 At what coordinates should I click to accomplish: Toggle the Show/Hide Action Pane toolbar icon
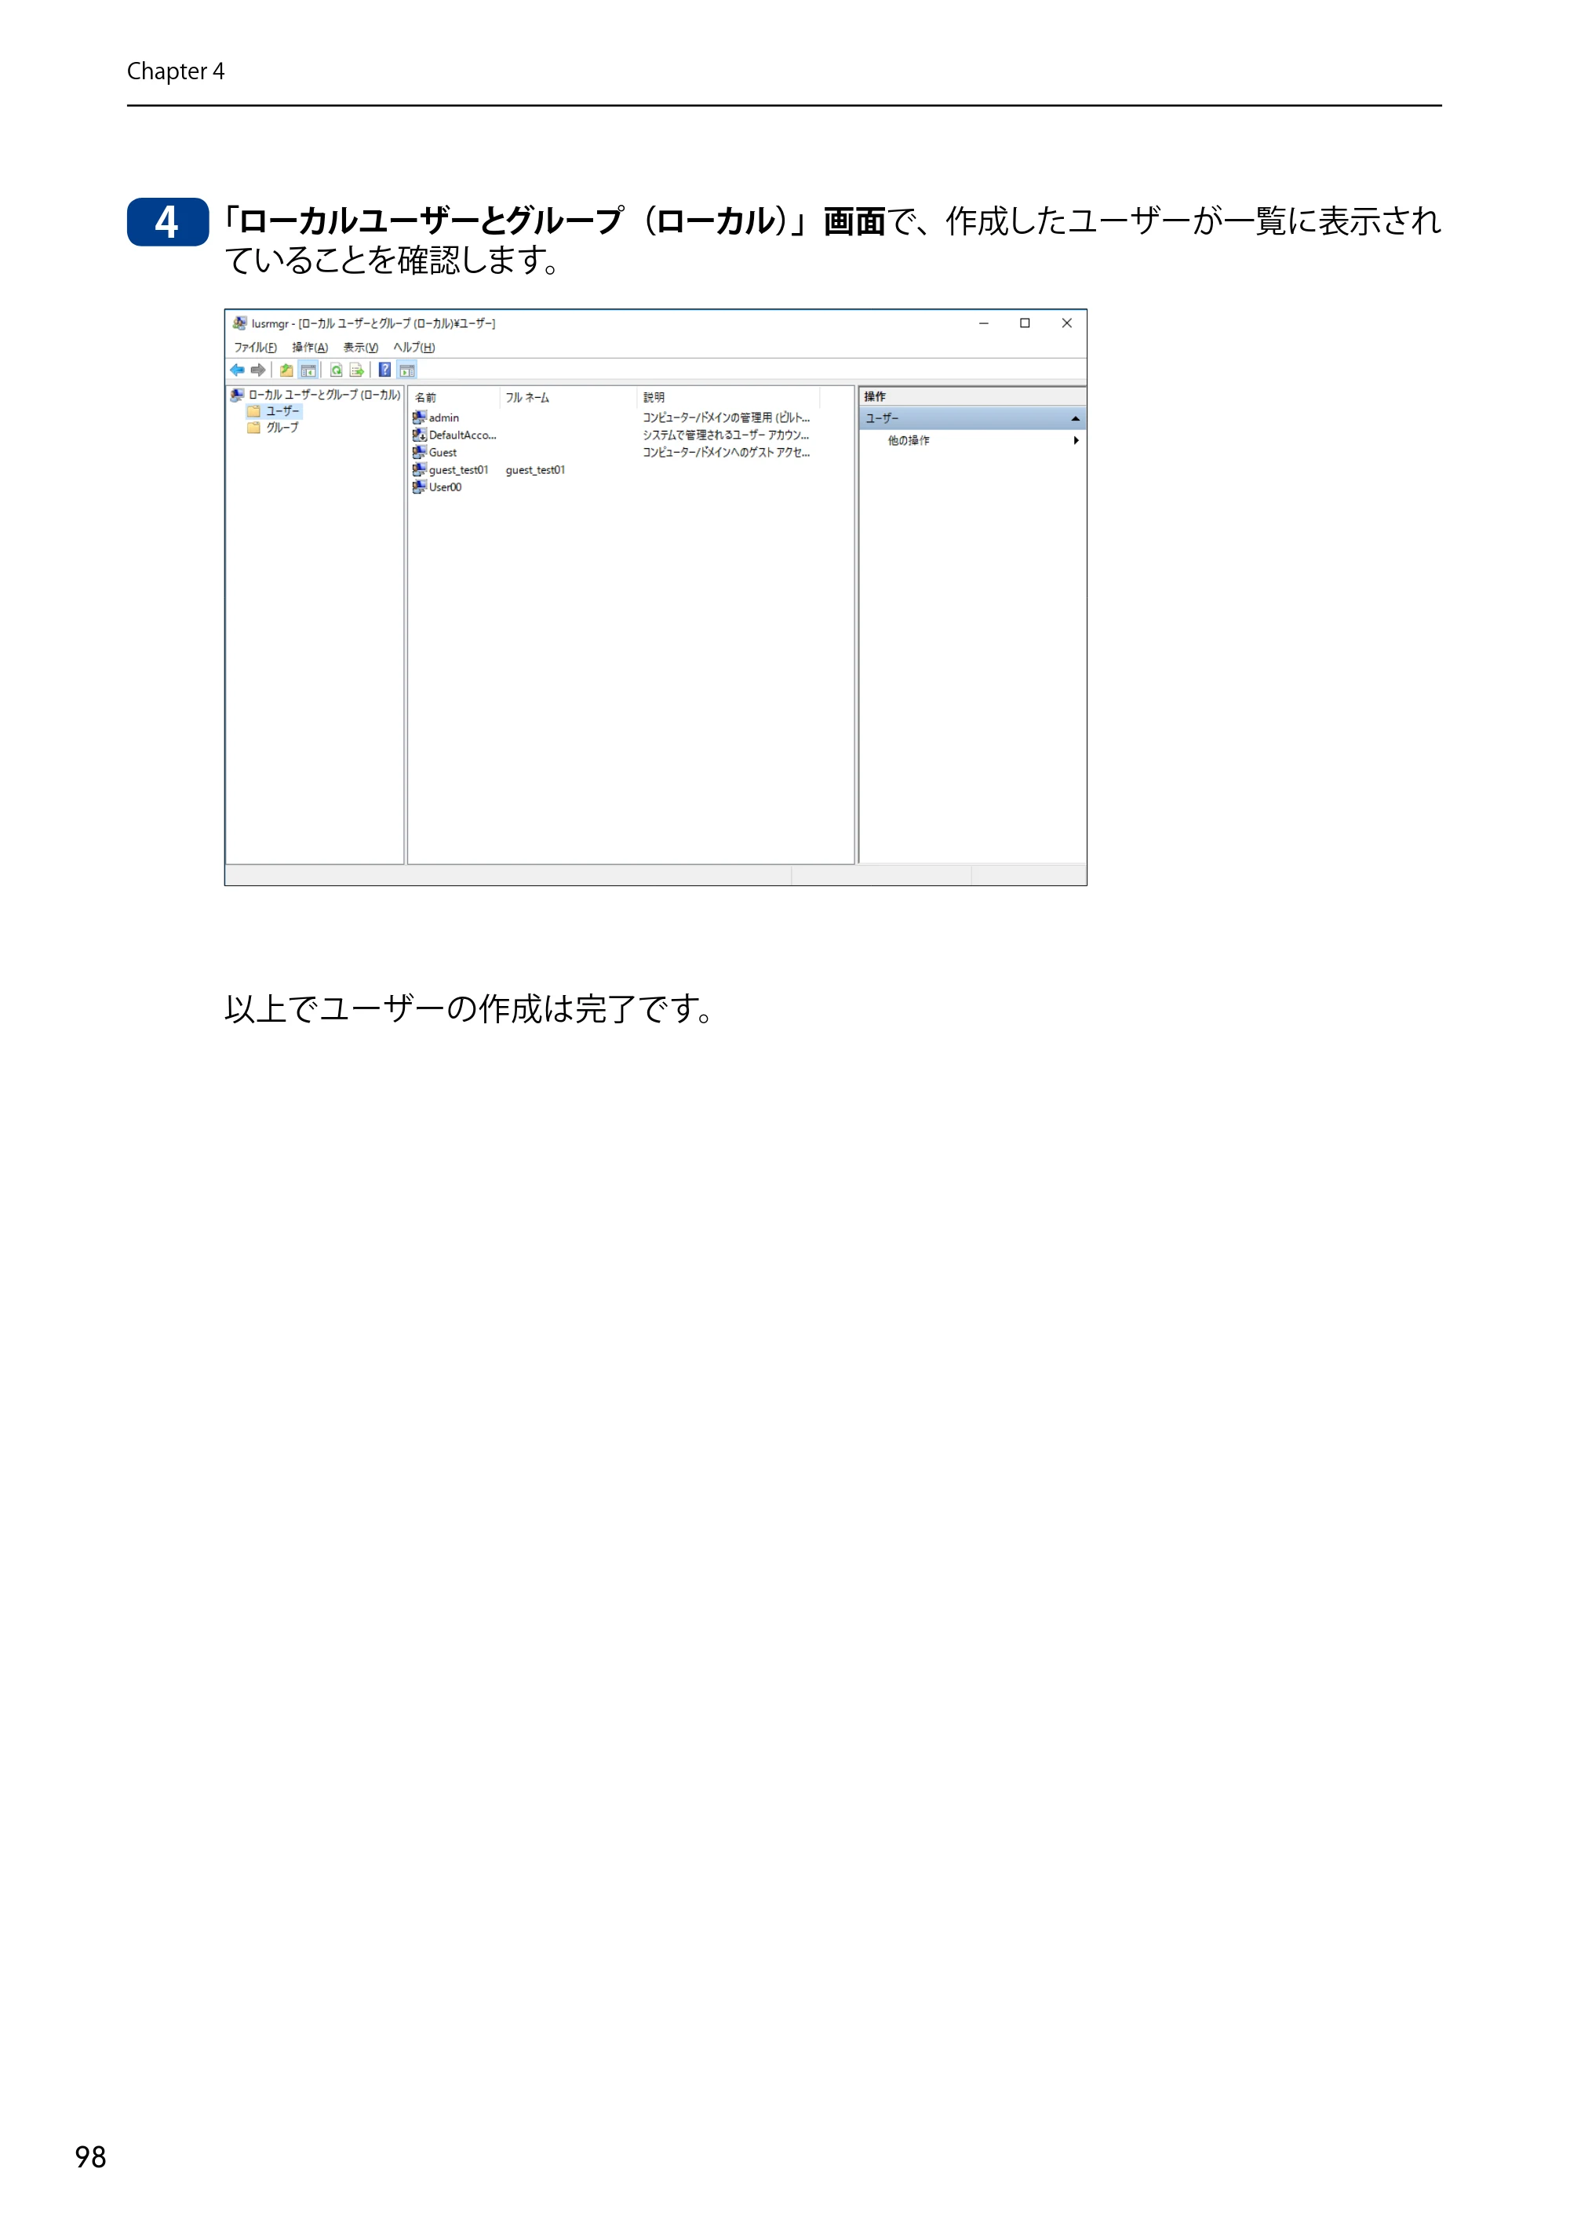[407, 370]
